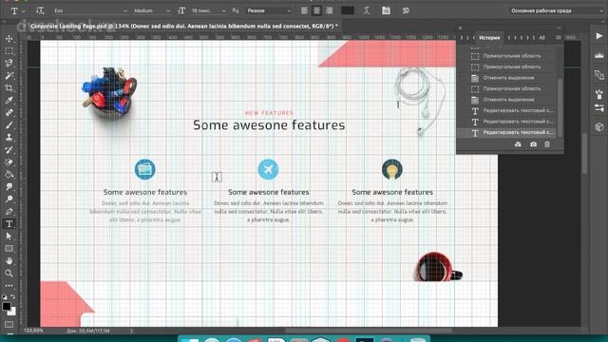Select the Healing Brush tool
The width and height of the screenshot is (608, 342).
click(9, 113)
